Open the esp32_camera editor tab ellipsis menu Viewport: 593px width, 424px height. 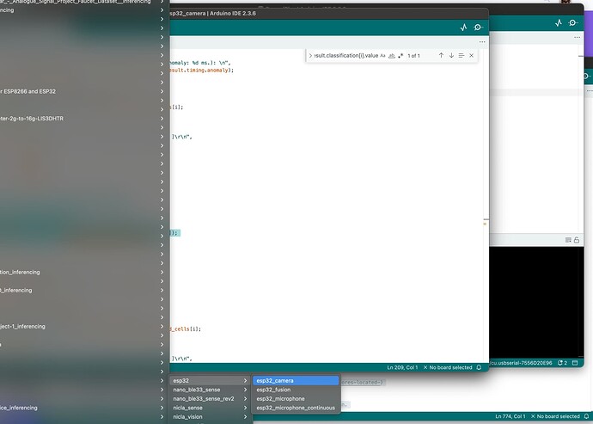[482, 42]
